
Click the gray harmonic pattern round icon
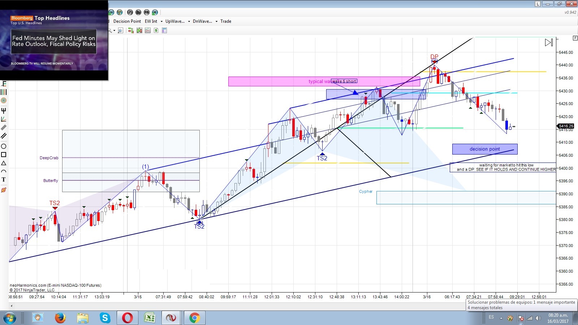130,12
